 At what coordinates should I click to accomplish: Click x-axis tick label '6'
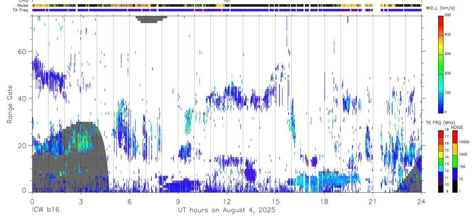click(129, 201)
